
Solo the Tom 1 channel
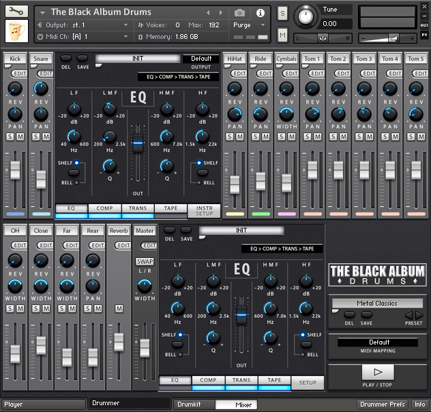307,136
